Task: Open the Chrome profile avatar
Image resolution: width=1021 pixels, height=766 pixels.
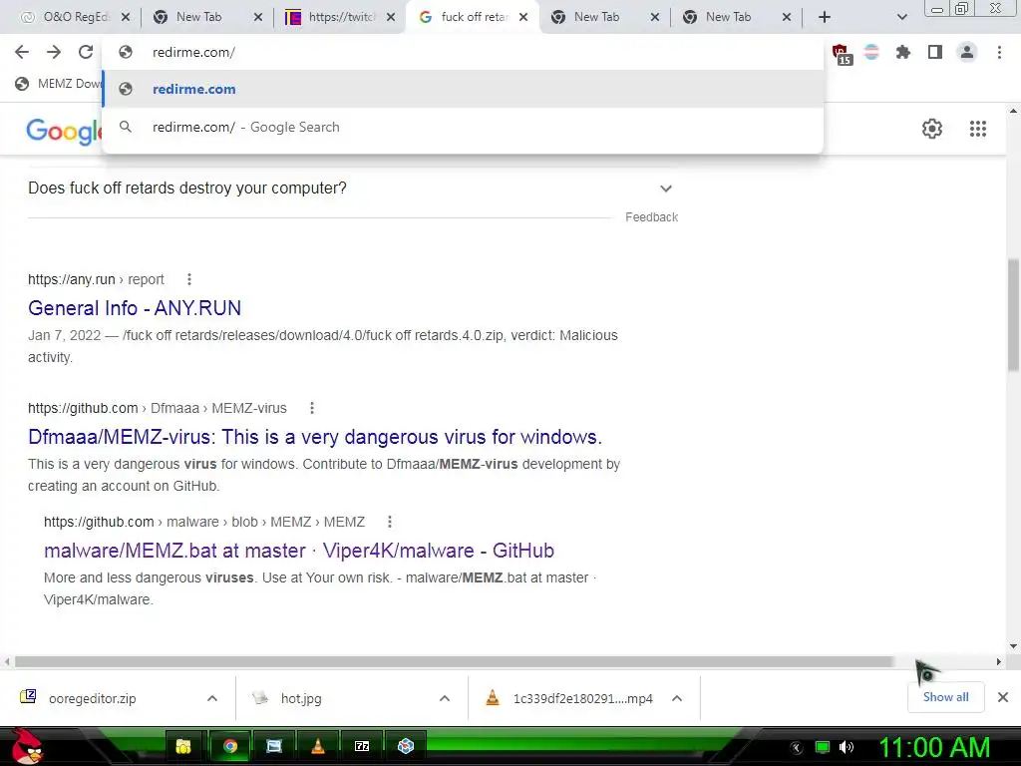Action: [967, 52]
